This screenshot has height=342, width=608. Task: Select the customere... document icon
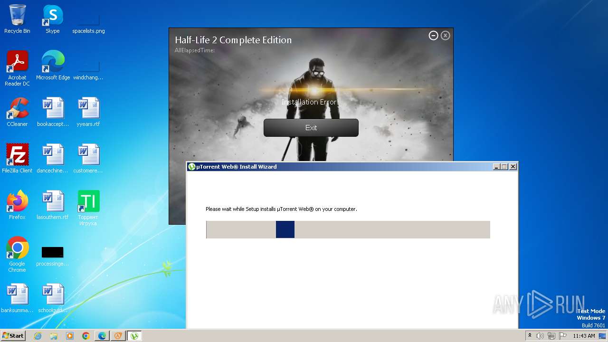pos(88,159)
